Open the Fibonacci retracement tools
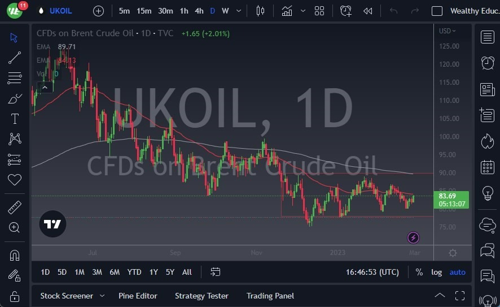This screenshot has height=307, width=500. pyautogui.click(x=14, y=78)
